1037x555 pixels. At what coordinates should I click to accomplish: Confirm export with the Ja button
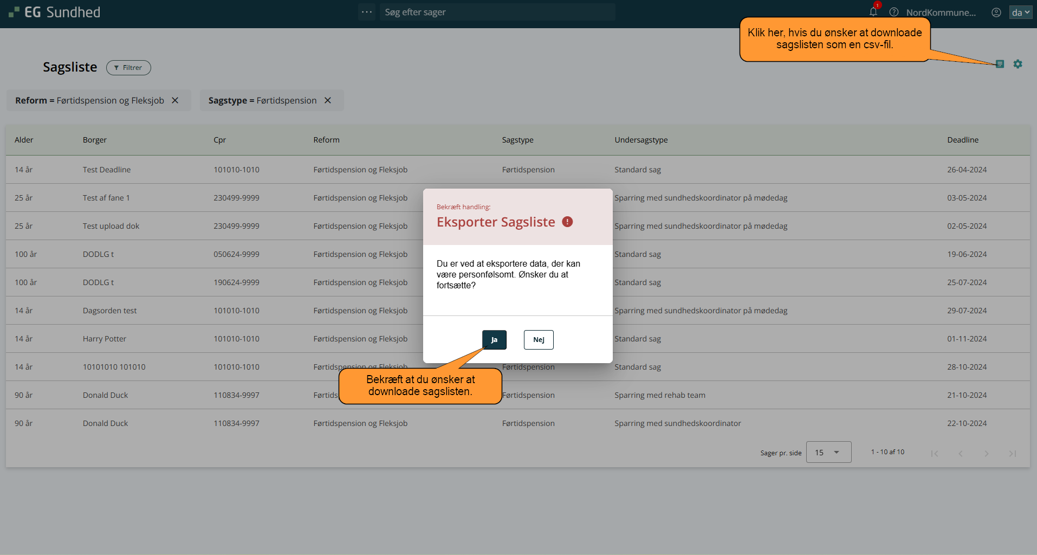pos(494,340)
